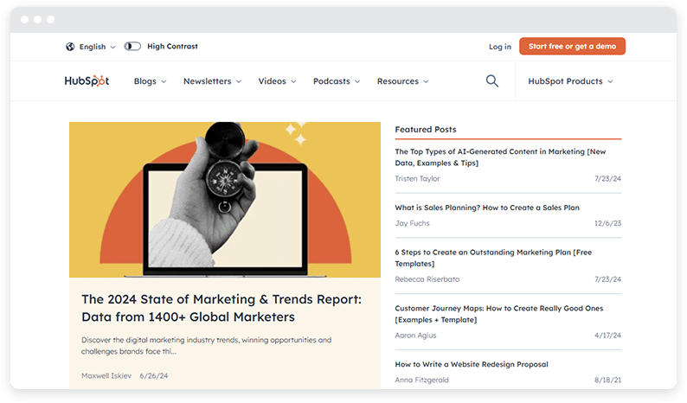Click the date 6/26/24
This screenshot has height=403, width=687.
point(154,376)
